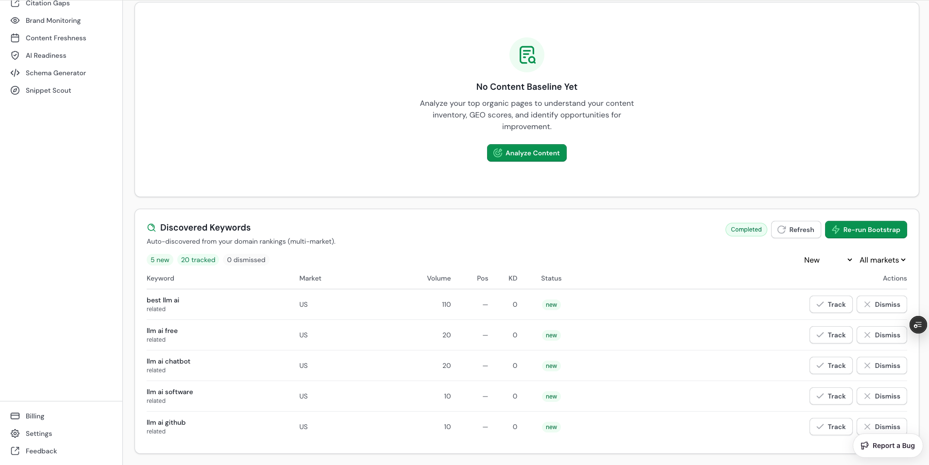
Task: Select the Schema Generator code icon
Action: click(x=15, y=73)
